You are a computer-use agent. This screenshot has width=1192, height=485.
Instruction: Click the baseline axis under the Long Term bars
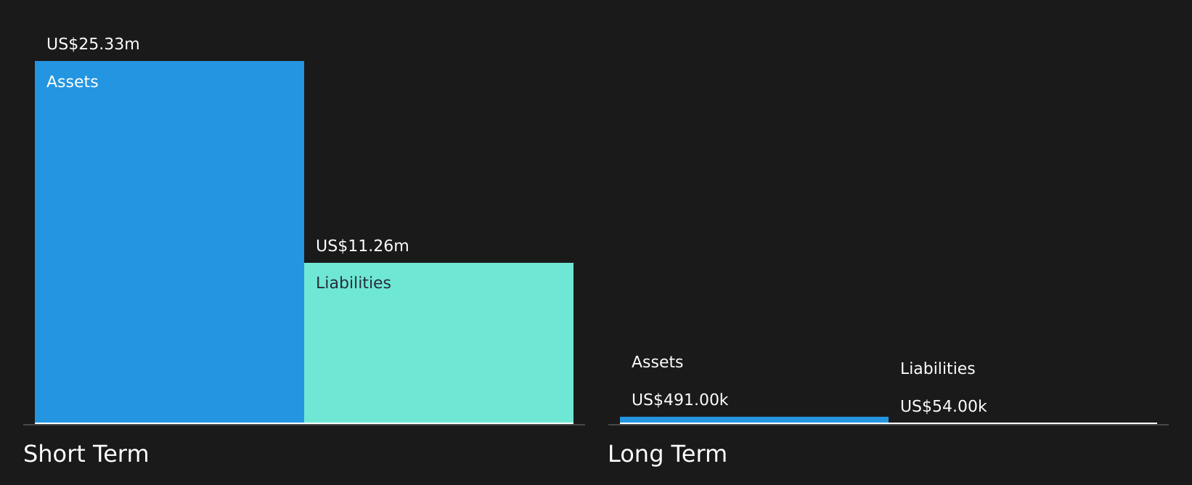click(889, 425)
